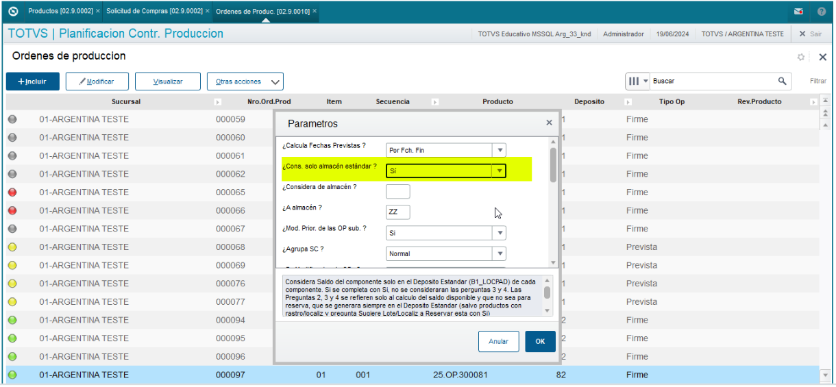This screenshot has width=836, height=387.
Task: Close the Solicitud de Compras tab
Action: click(208, 12)
